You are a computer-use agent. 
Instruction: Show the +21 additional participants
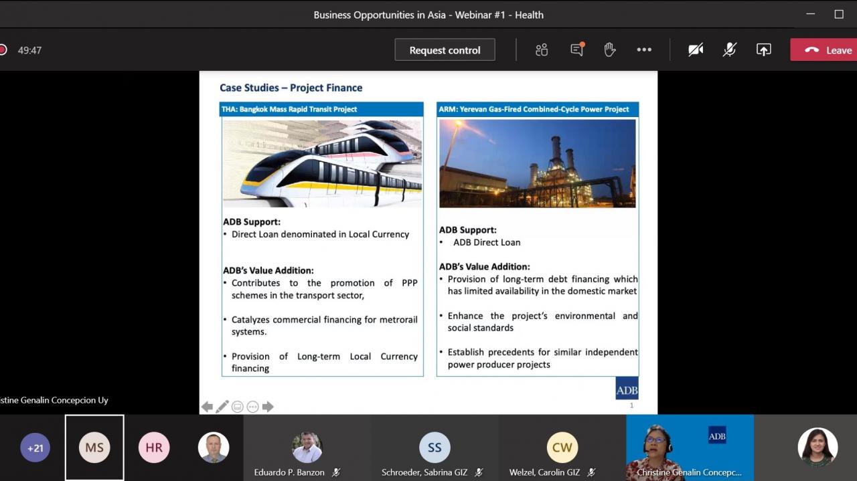(x=35, y=448)
